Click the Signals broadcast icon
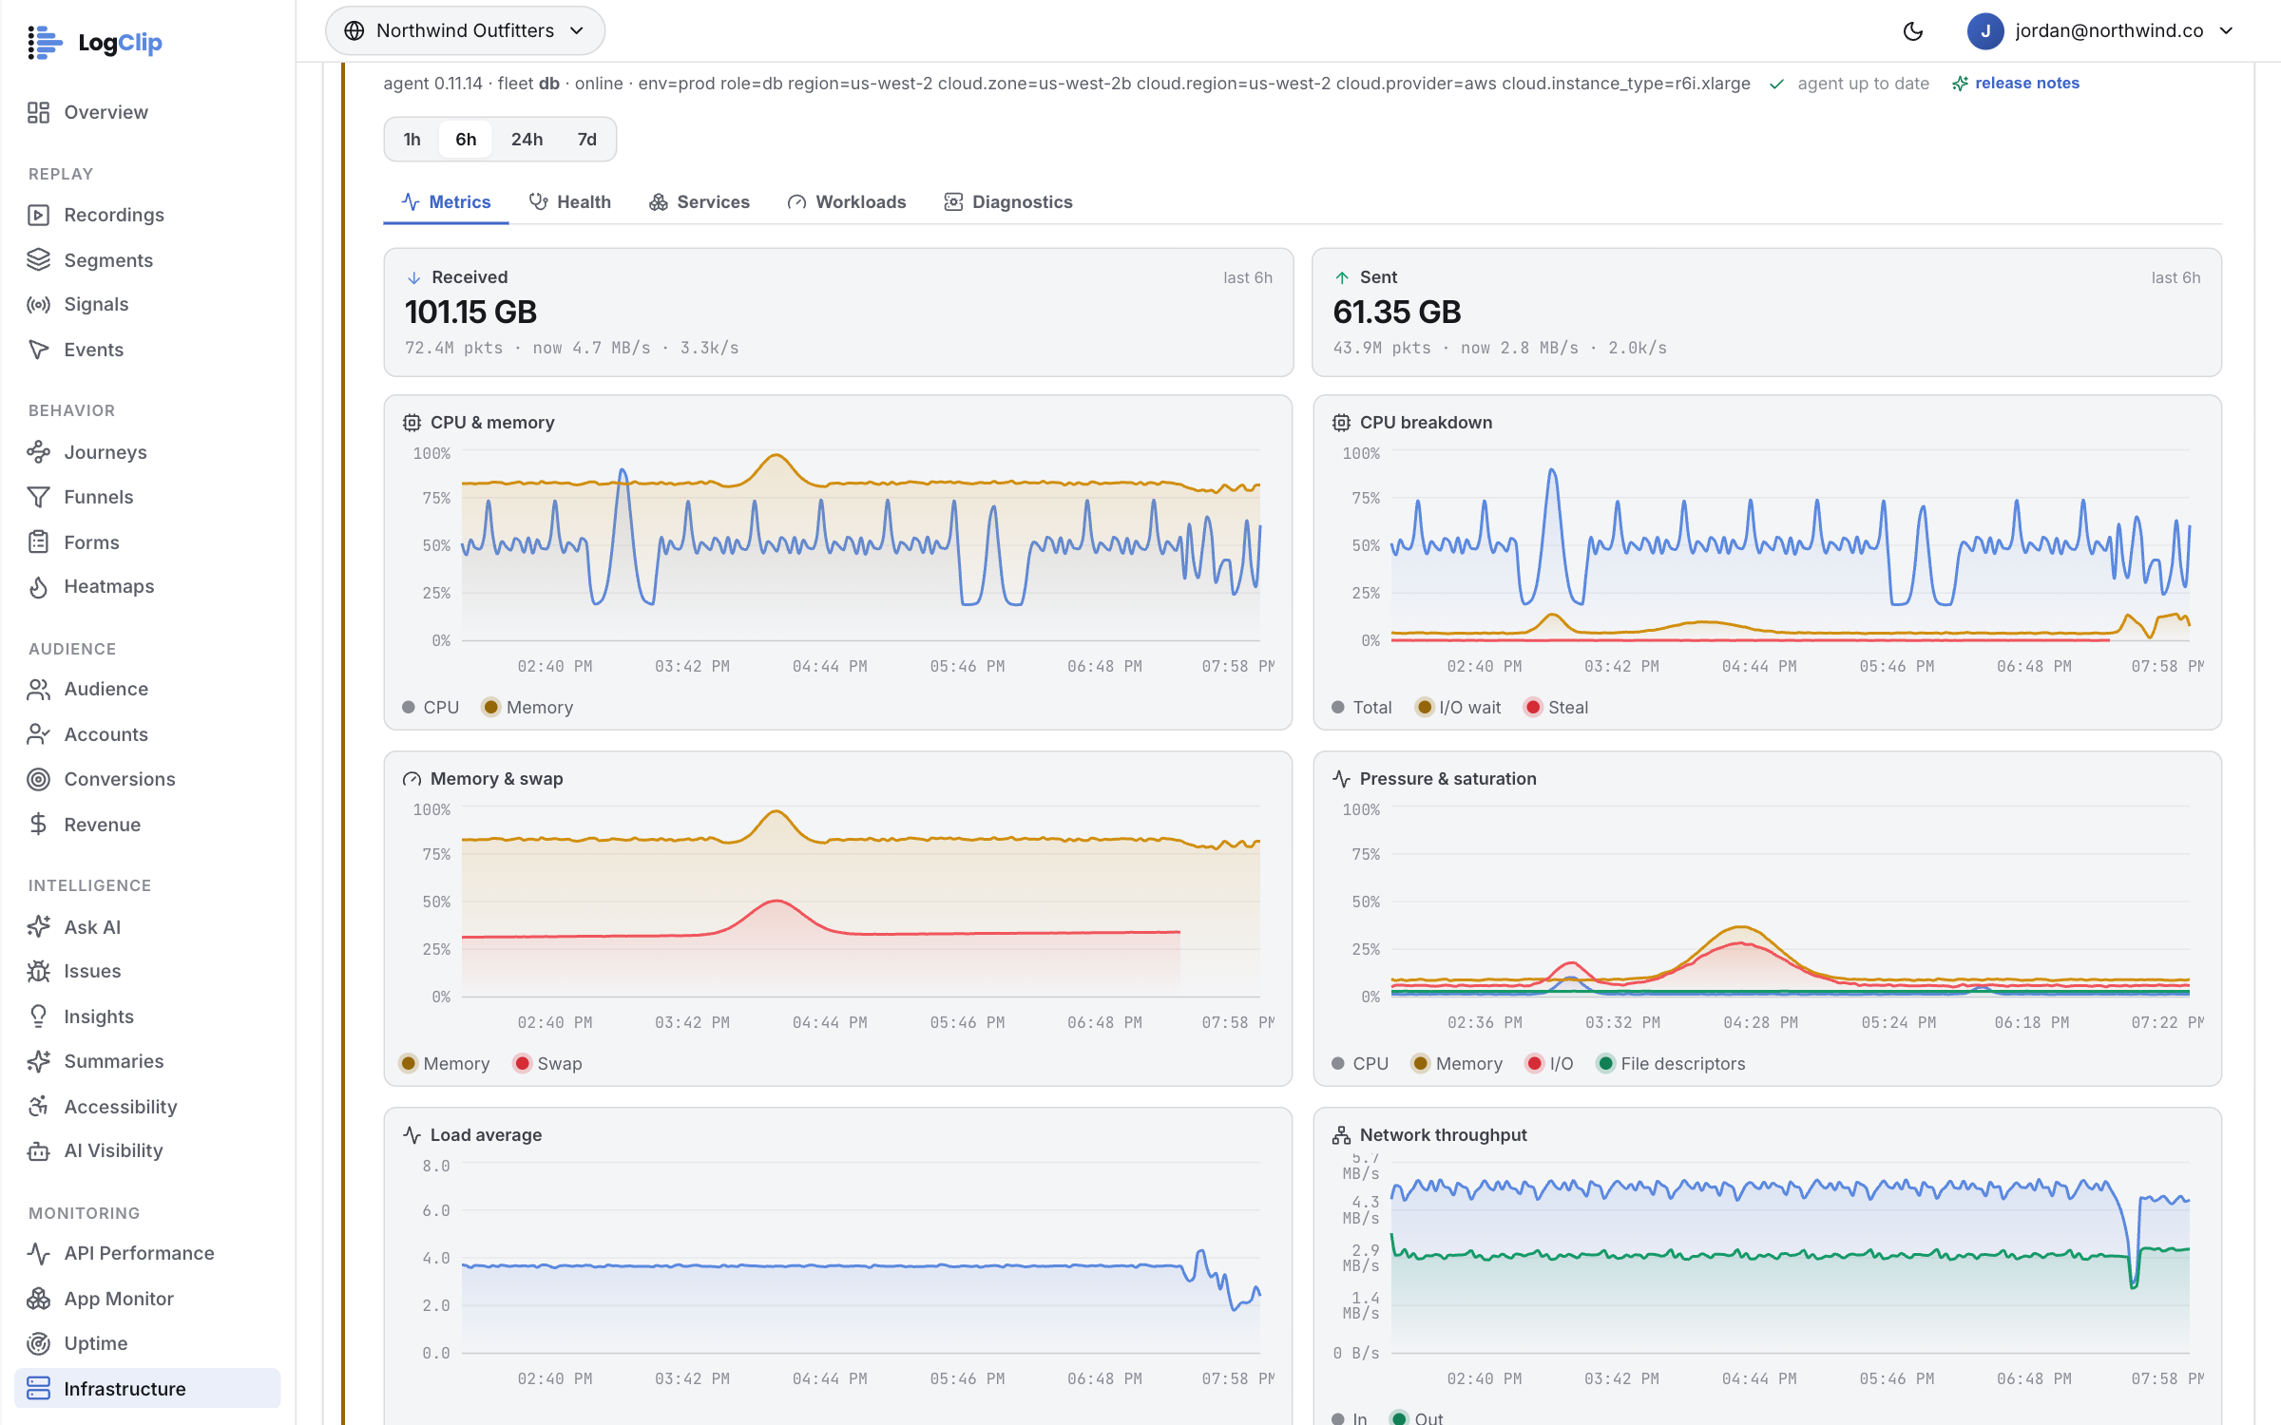The image size is (2281, 1425). [x=38, y=304]
